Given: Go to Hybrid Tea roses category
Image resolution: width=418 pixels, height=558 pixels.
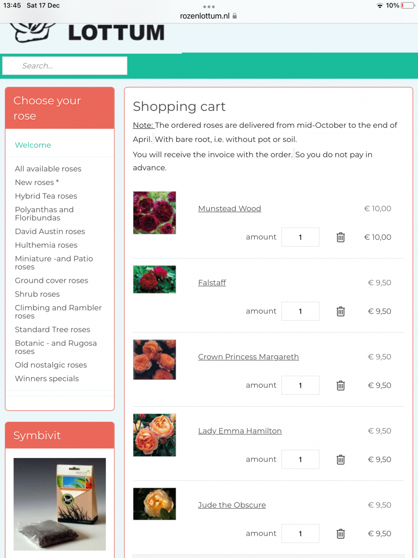Looking at the screenshot, I should click(x=46, y=196).
